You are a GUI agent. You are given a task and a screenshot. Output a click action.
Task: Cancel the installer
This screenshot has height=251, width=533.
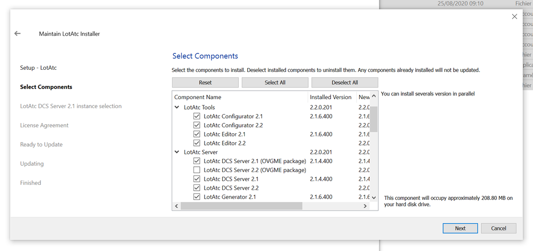click(x=499, y=228)
